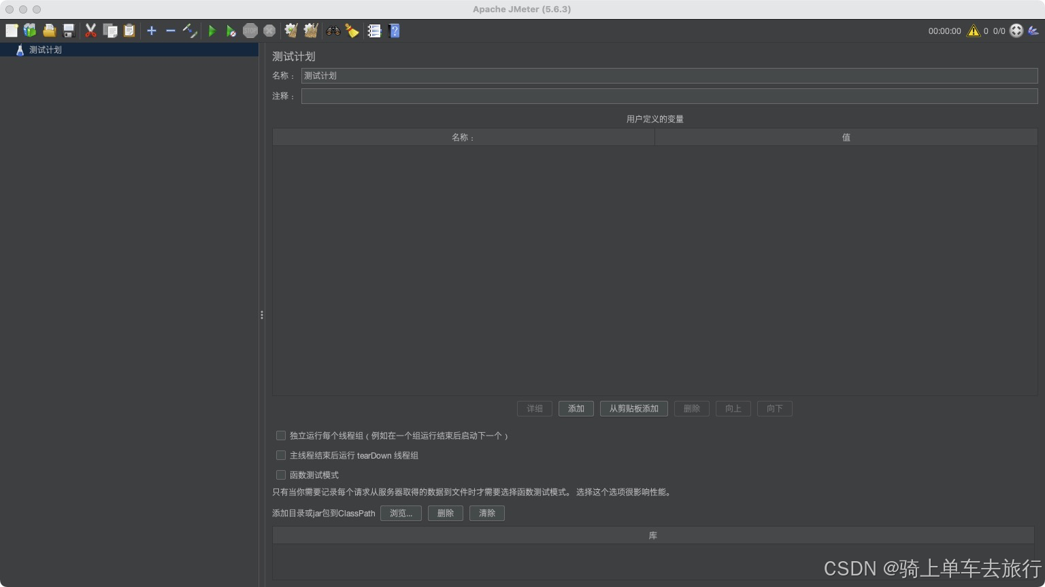Click the 从剪贴板添加 button
Screen dimensions: 1045x587
click(634, 408)
